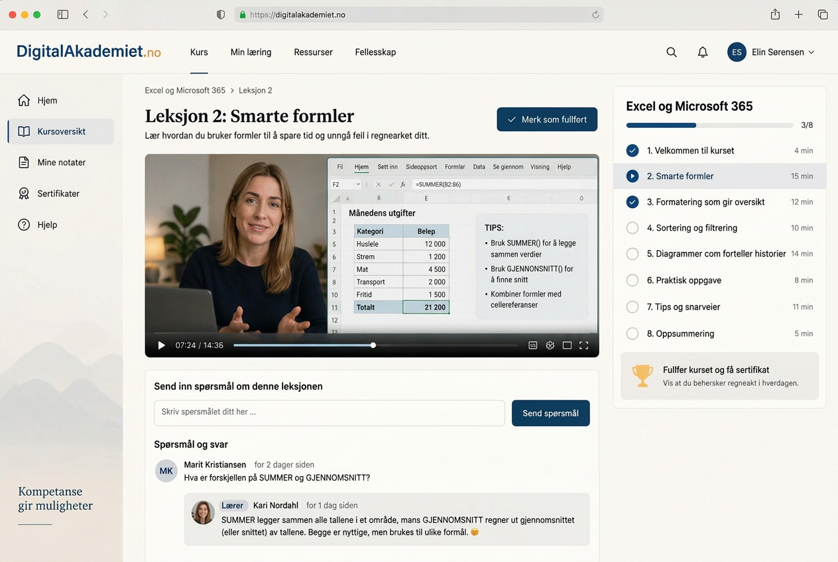Image resolution: width=838 pixels, height=562 pixels.
Task: Click the Sertifikater badge icon
Action: (24, 194)
